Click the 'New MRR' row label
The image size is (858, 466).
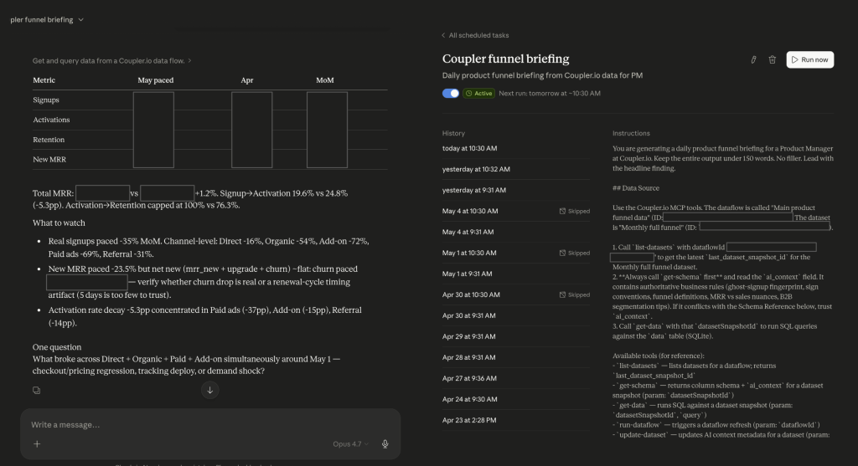(49, 160)
